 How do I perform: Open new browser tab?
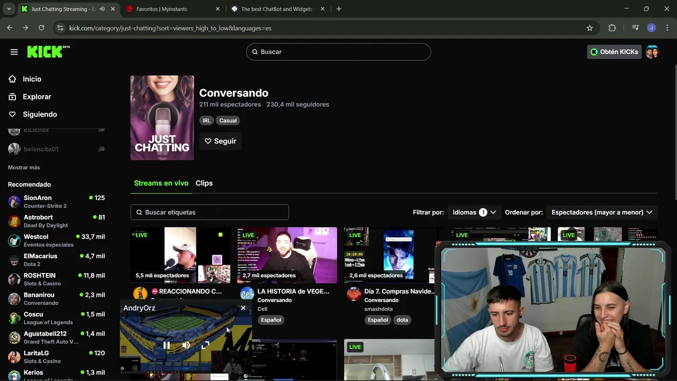(338, 9)
